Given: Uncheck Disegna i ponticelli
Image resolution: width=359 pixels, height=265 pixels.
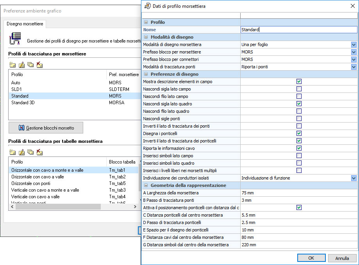Looking at the screenshot, I should (x=299, y=133).
